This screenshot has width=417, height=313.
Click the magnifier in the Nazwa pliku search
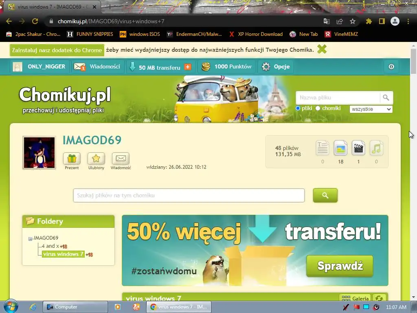click(x=386, y=98)
